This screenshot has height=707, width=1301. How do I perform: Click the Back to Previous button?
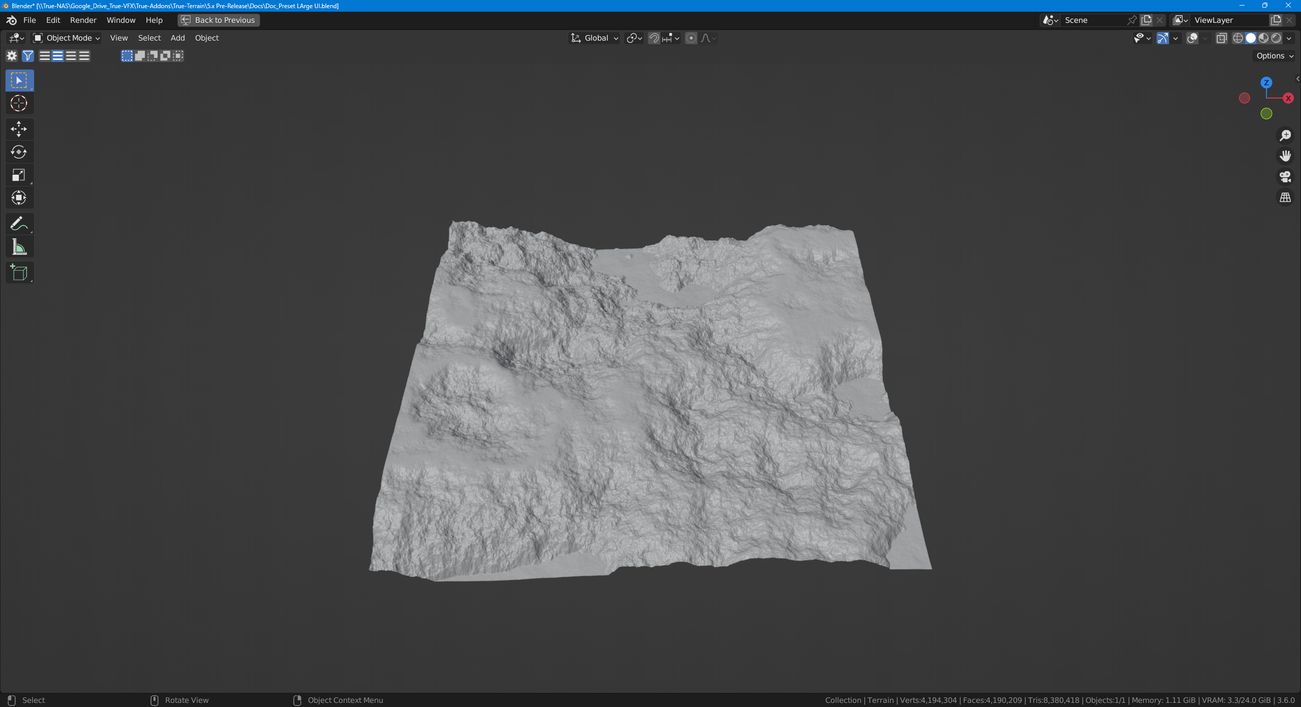219,20
